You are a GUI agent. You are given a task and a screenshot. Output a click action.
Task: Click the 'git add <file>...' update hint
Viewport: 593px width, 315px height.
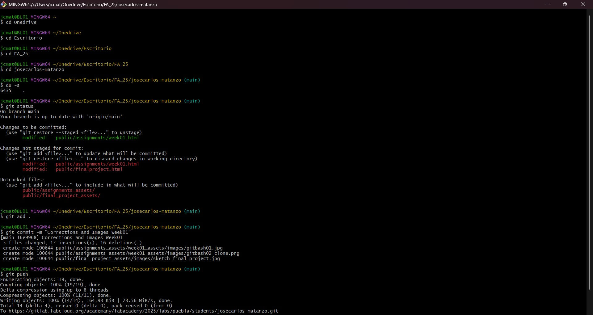(x=86, y=153)
